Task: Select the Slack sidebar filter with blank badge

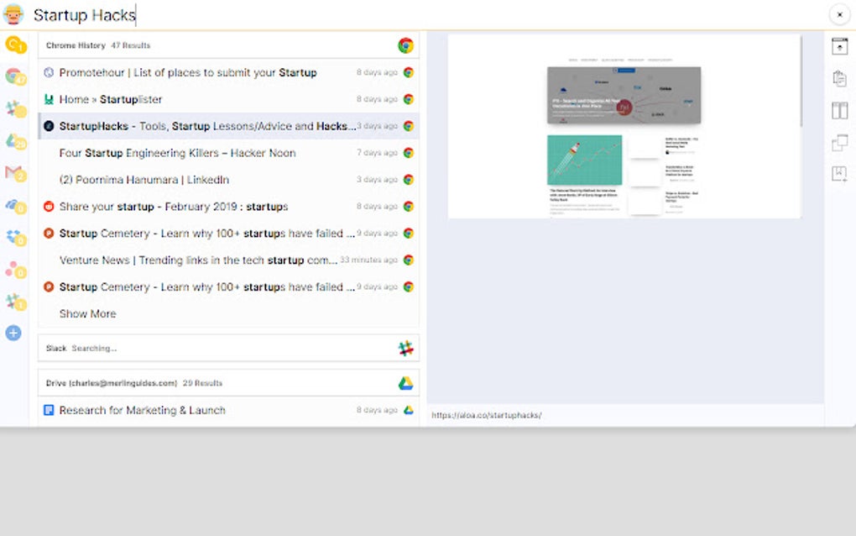Action: tap(15, 108)
